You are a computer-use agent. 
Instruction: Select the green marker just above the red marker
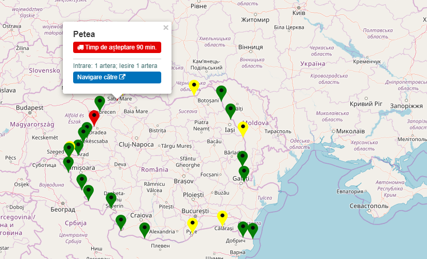[x=100, y=102]
